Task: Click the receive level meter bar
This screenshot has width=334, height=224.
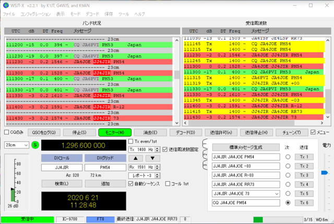Action: tap(13, 195)
